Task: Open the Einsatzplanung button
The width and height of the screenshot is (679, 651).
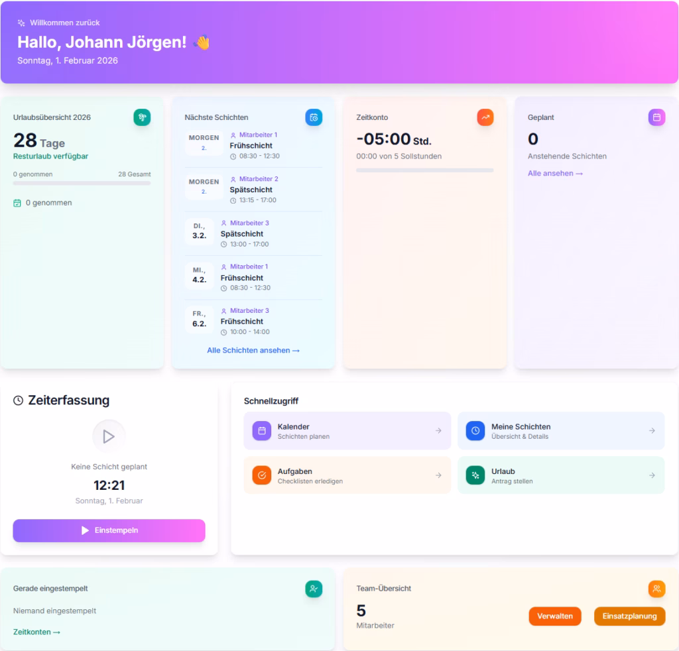Action: click(x=629, y=616)
